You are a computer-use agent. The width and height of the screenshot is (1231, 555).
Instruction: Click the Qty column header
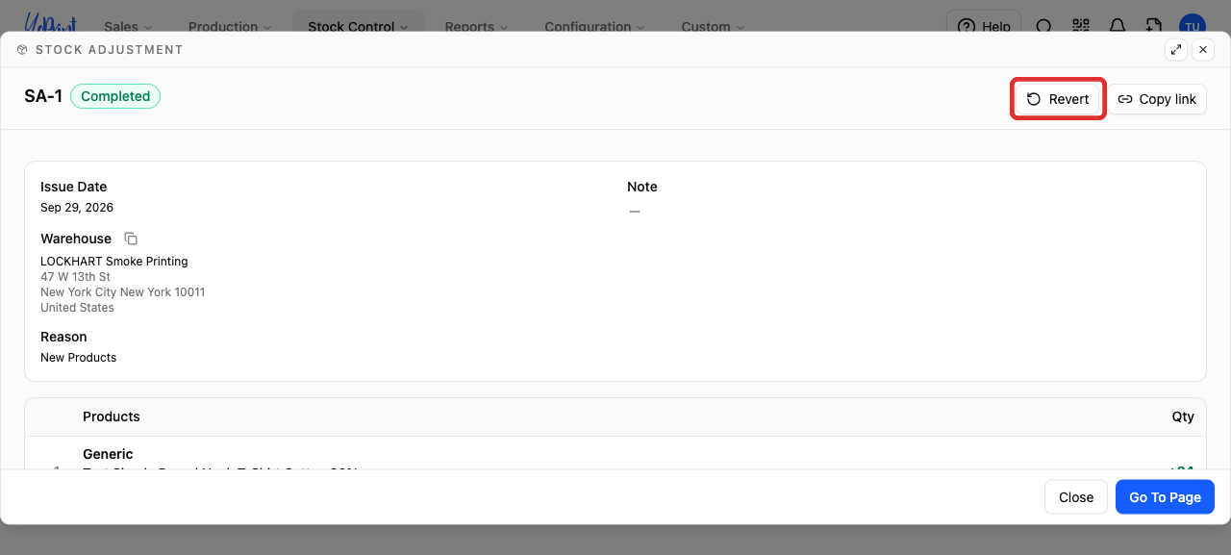(1183, 416)
